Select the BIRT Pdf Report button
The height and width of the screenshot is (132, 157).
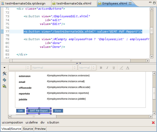tap(39, 111)
